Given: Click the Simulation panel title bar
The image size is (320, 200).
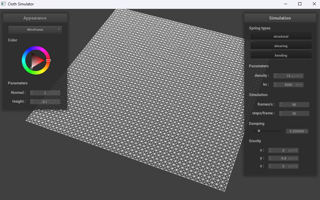Looking at the screenshot, I should [280, 18].
